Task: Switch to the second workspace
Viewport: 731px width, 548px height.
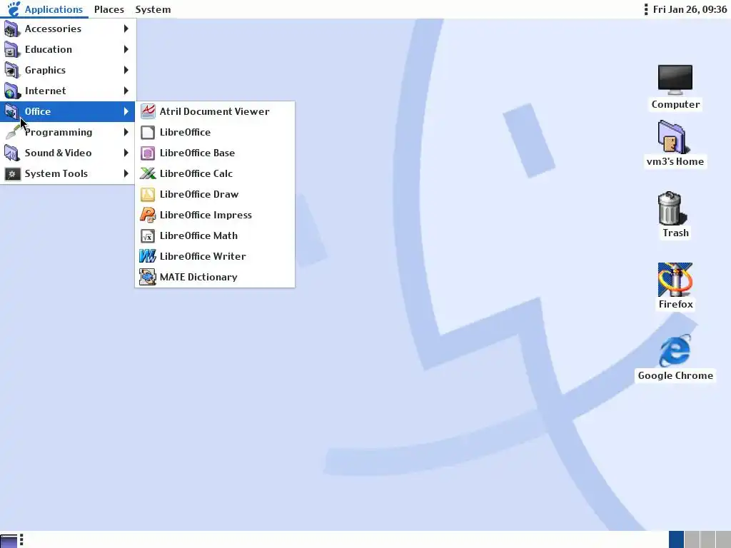Action: 692,539
